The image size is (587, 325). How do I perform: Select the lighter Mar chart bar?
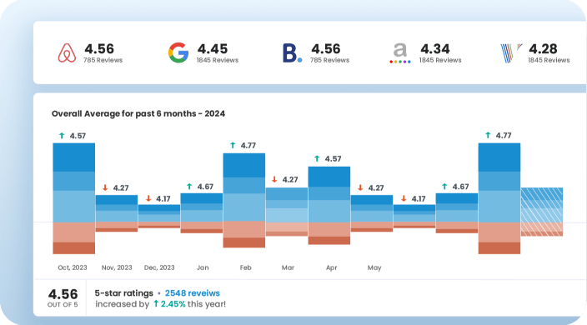[287, 212]
